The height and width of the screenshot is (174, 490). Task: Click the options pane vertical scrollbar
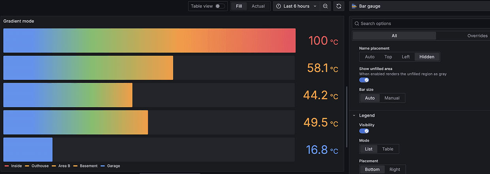[347, 117]
